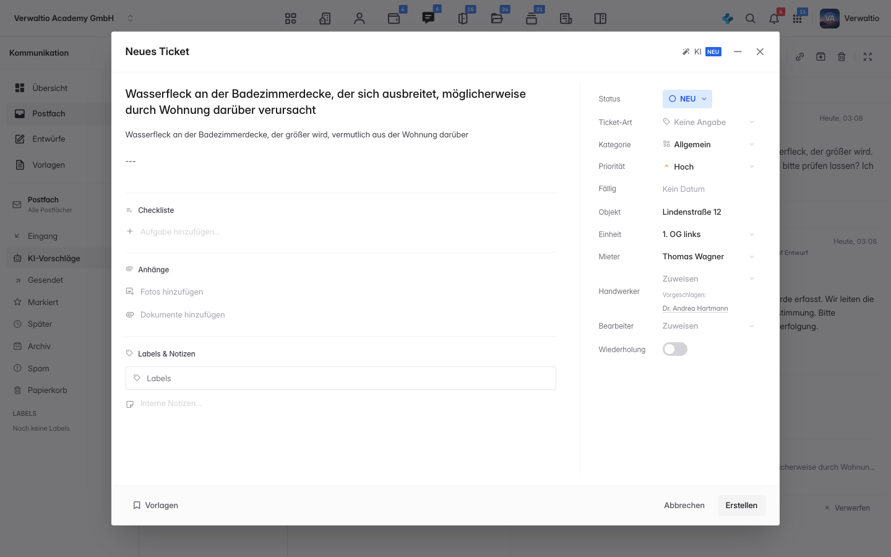Open Vorlagen bookmark button in dialog footer

pyautogui.click(x=155, y=505)
